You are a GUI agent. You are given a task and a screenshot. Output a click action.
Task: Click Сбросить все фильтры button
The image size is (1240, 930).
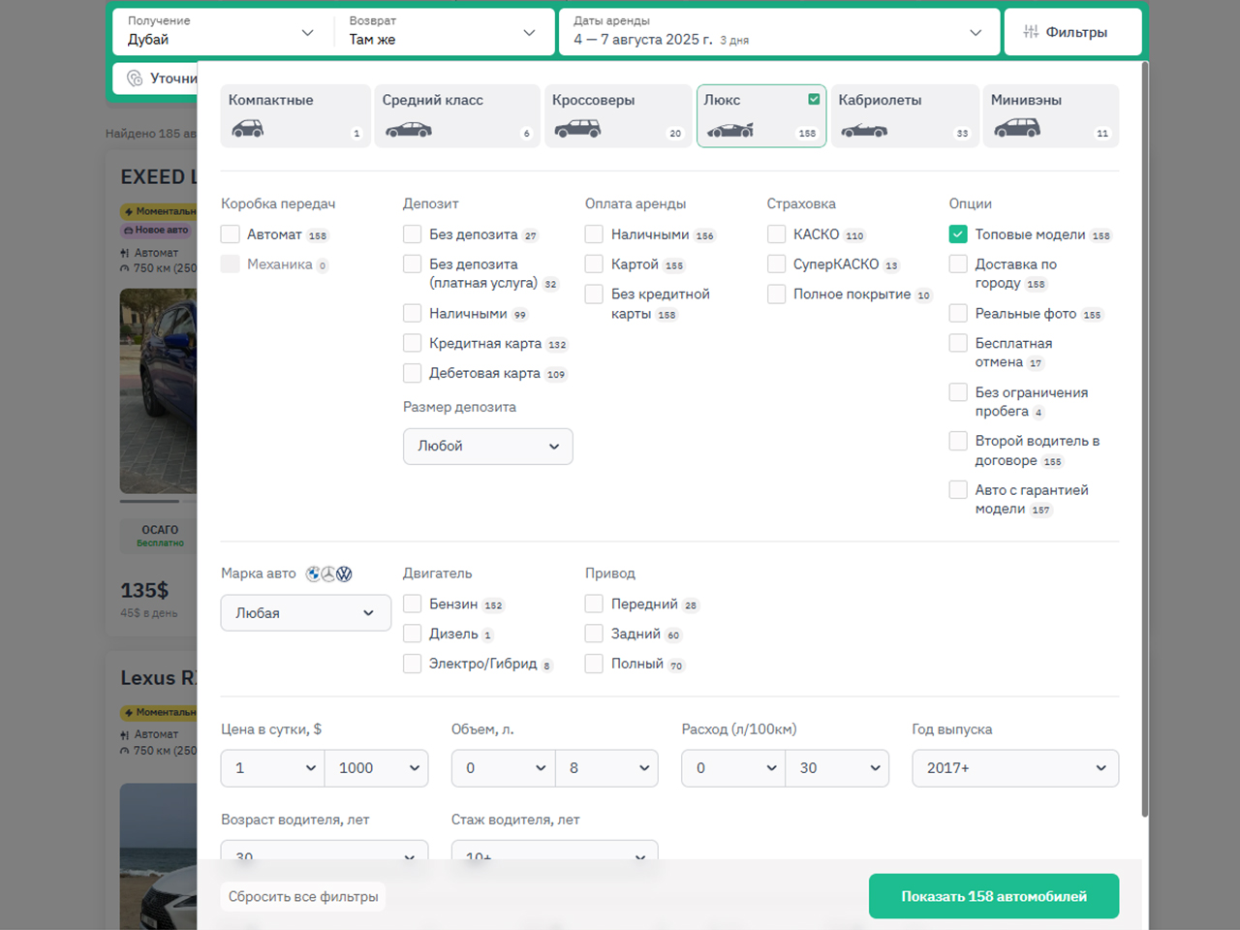pyautogui.click(x=303, y=897)
